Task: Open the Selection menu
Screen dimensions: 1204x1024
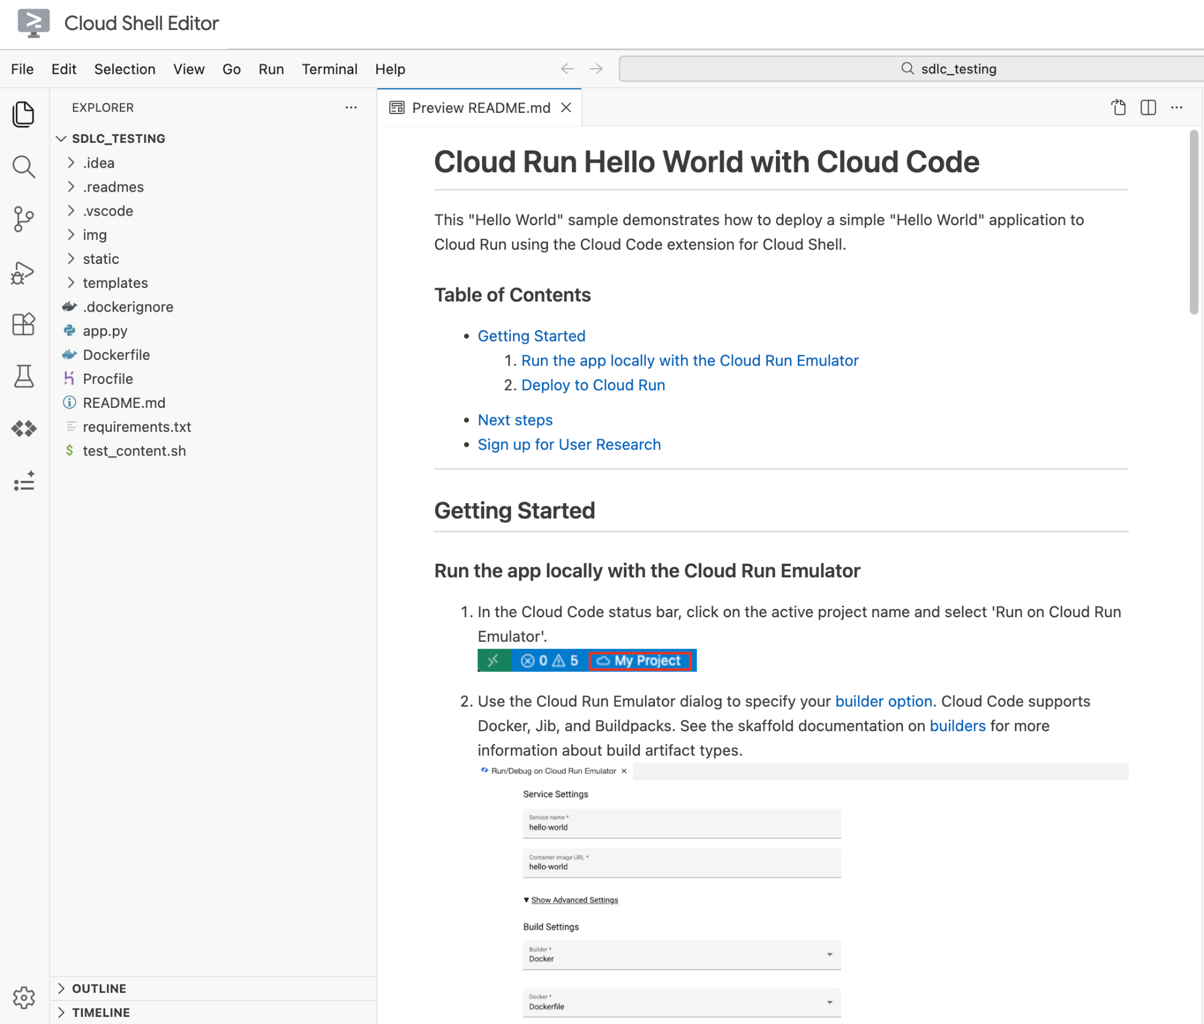Action: pyautogui.click(x=125, y=69)
